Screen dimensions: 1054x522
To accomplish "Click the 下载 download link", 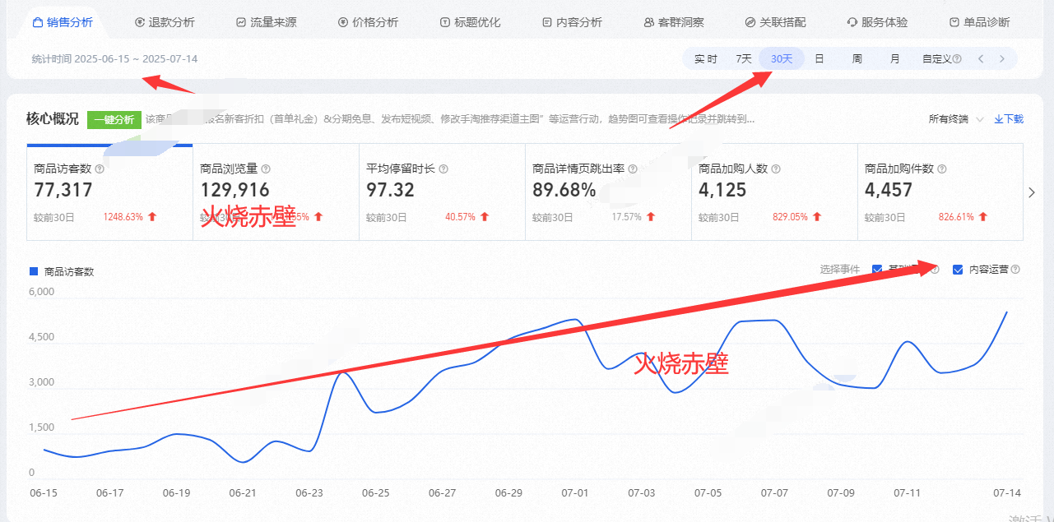I will click(1009, 119).
